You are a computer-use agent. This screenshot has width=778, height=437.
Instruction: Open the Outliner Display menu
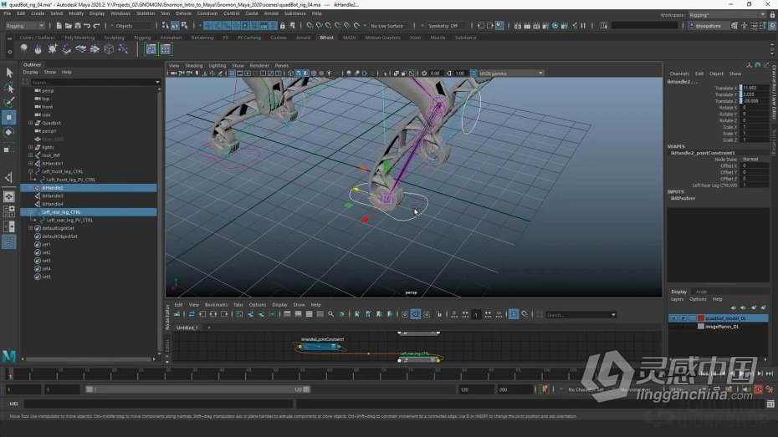30,73
